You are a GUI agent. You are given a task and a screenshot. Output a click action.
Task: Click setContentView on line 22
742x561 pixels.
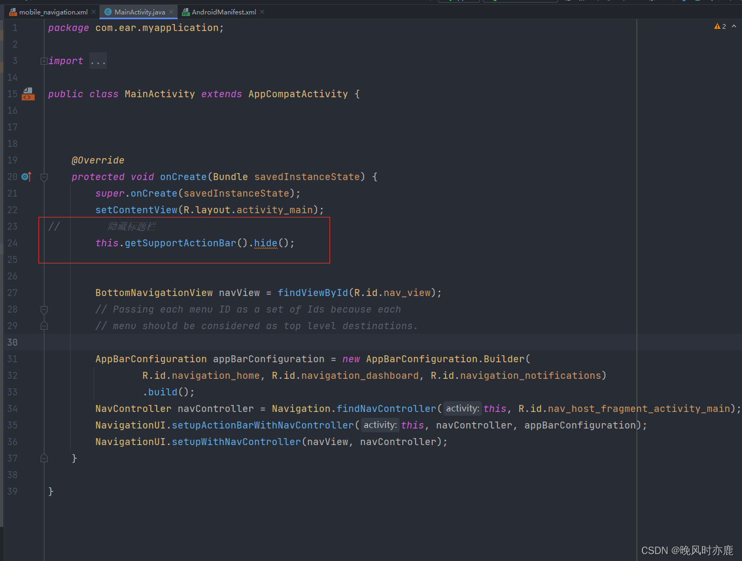(x=136, y=210)
